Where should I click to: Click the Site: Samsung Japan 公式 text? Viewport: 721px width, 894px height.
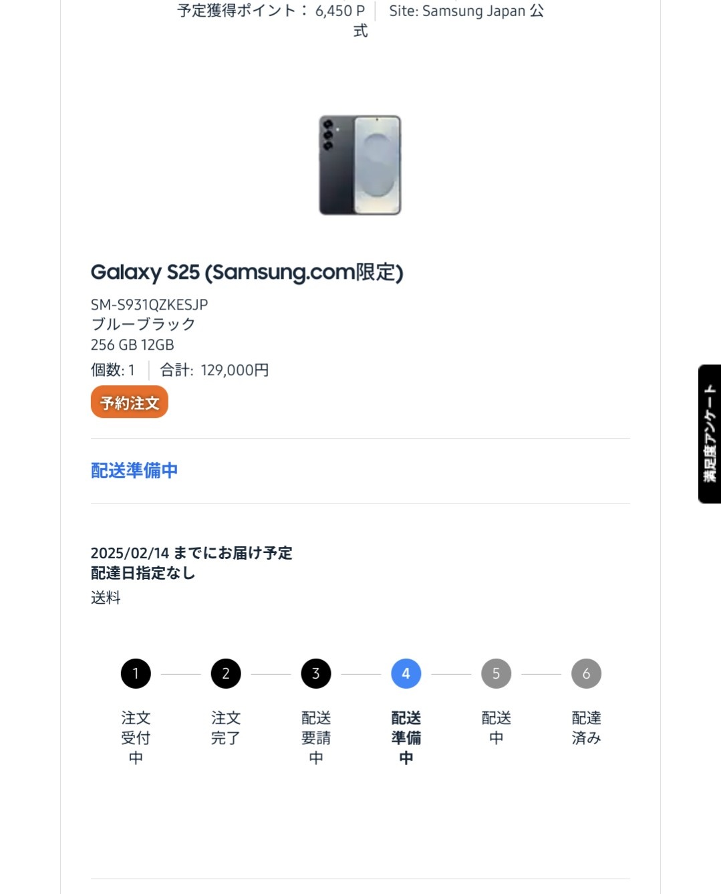(466, 11)
